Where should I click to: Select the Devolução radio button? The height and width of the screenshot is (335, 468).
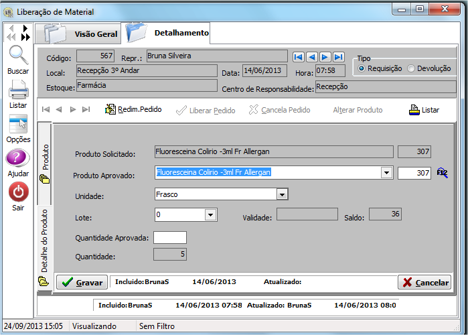(x=411, y=68)
